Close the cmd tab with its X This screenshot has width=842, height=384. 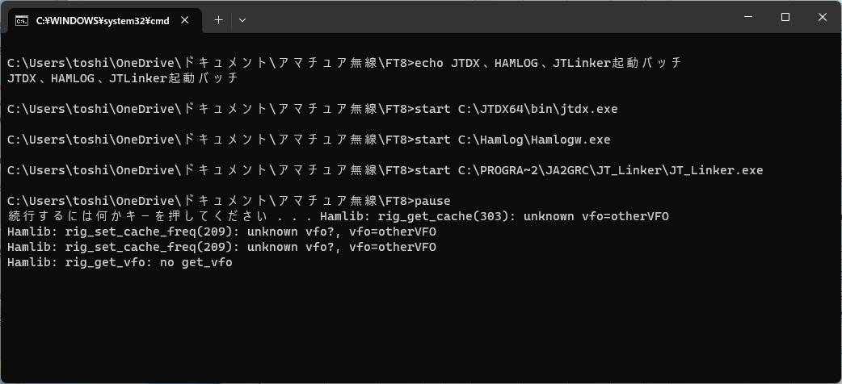point(184,20)
